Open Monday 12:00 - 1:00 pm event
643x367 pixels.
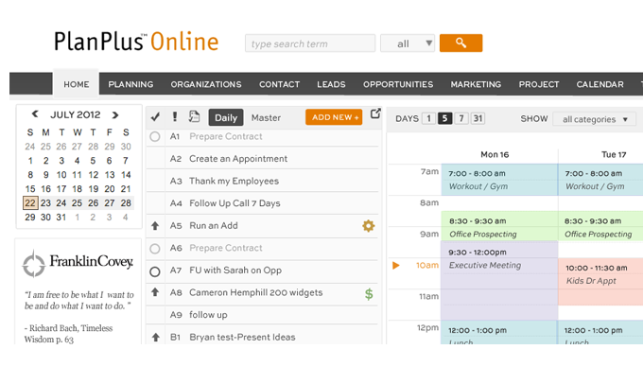click(499, 333)
